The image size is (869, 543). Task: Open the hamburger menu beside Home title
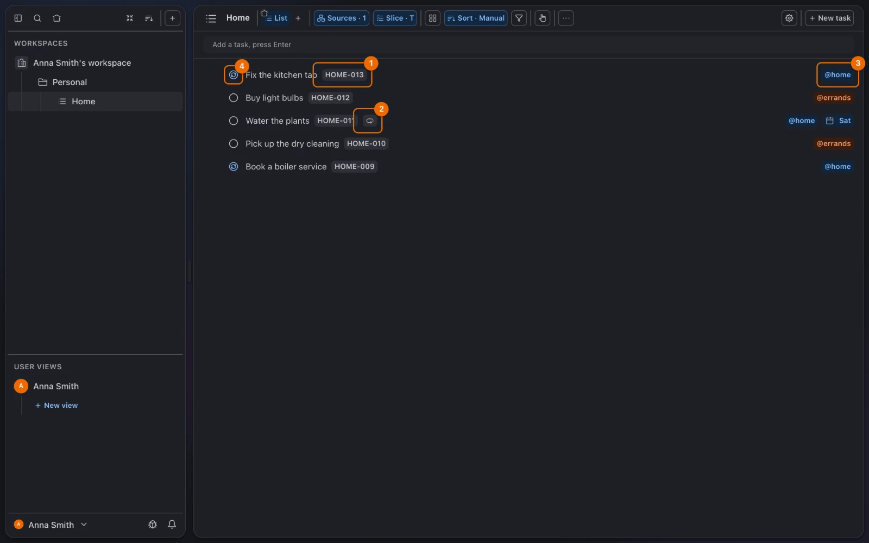(x=211, y=18)
